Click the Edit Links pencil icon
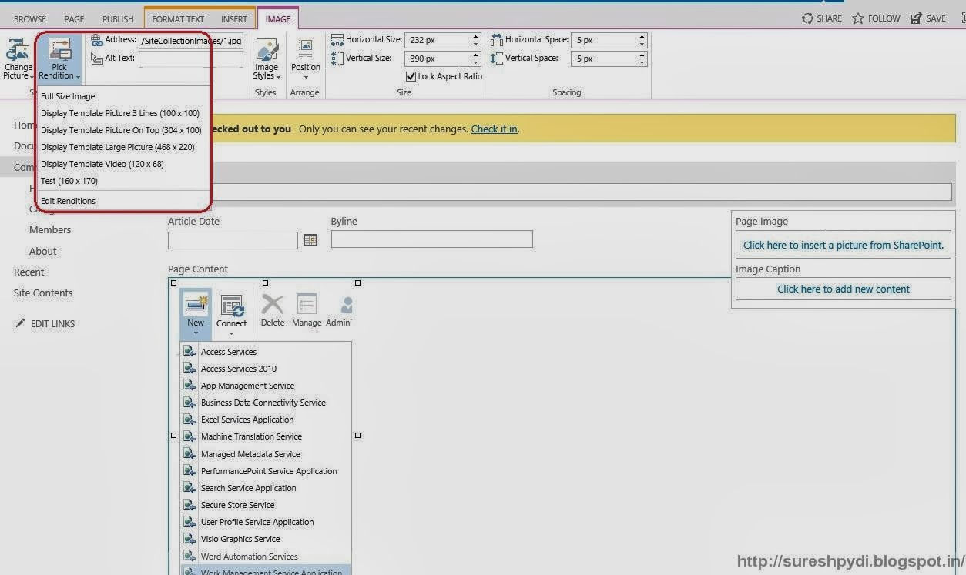Screen dimensions: 966x575 click(20, 323)
